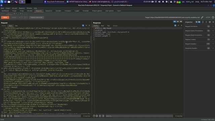Switch to the User options tab
Screen dimensions: 215x121
click(110, 11)
